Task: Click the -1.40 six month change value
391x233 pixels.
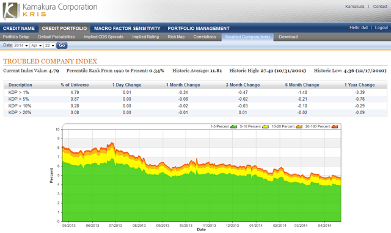Action: point(302,92)
